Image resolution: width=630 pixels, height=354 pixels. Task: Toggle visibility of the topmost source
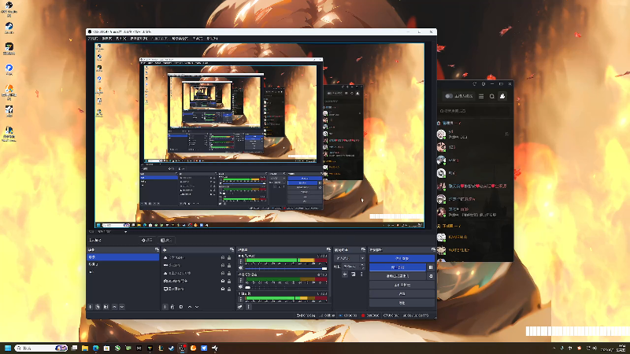tap(223, 258)
